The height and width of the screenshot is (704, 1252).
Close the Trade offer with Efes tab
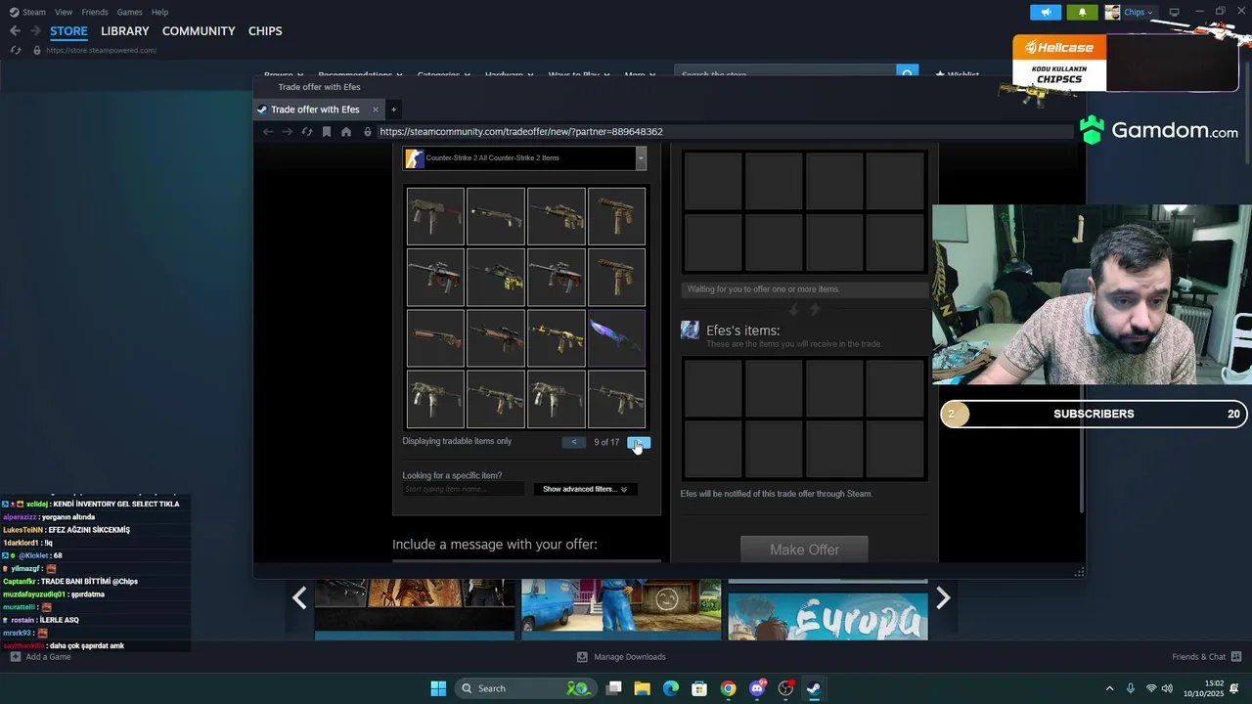click(x=375, y=110)
